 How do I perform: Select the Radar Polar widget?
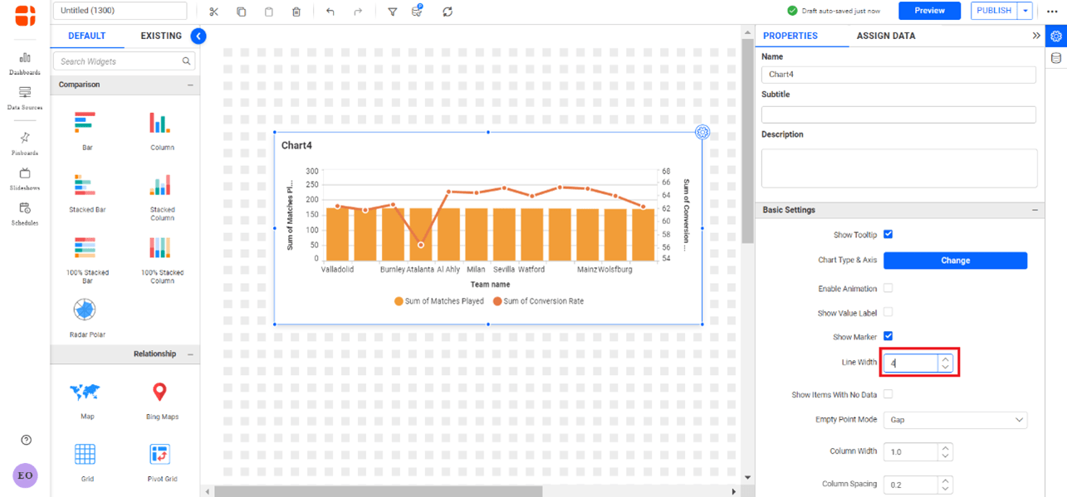(87, 319)
